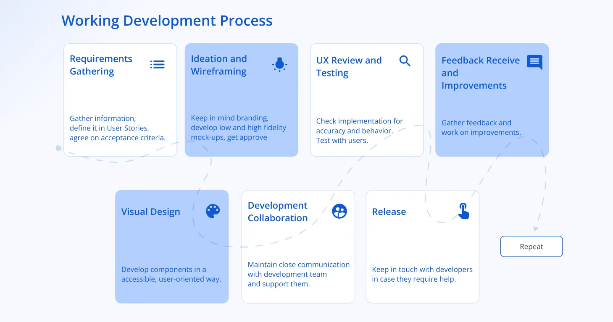Click text 'Develop components in a accessible' description
Screen dimensions: 613x322
pos(171,275)
